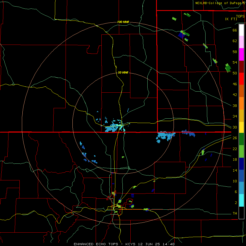Click the ENHANCED ECHO TOPS KCYS timestamp caption
This screenshot has width=246, height=246.
click(x=124, y=244)
